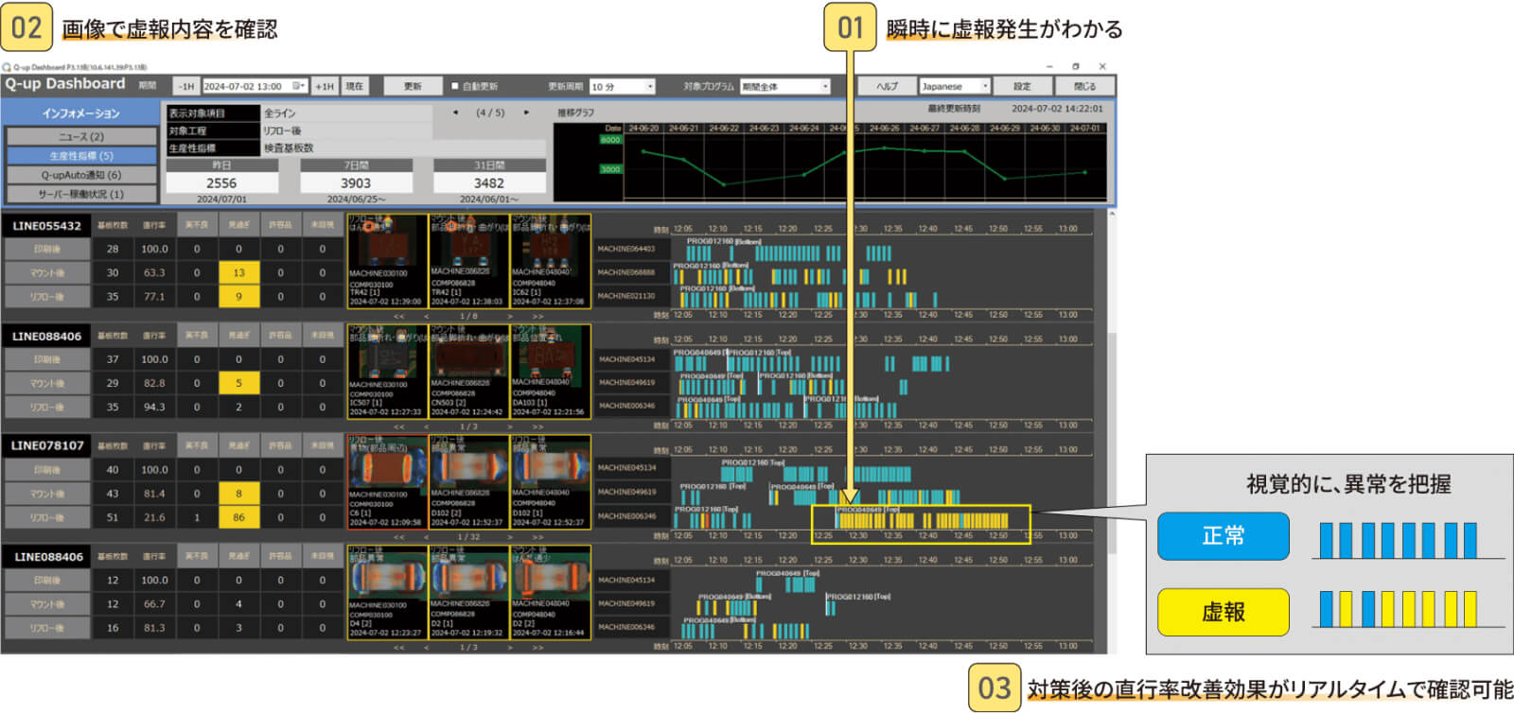The width and height of the screenshot is (1514, 713).
Task: Click リフロー後 row button under LINE078107
Action: coord(47,517)
